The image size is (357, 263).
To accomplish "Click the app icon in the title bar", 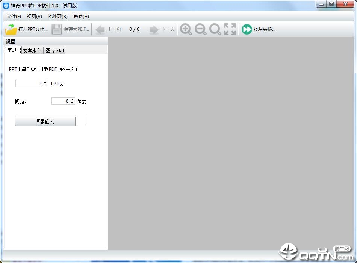I will (x=6, y=6).
